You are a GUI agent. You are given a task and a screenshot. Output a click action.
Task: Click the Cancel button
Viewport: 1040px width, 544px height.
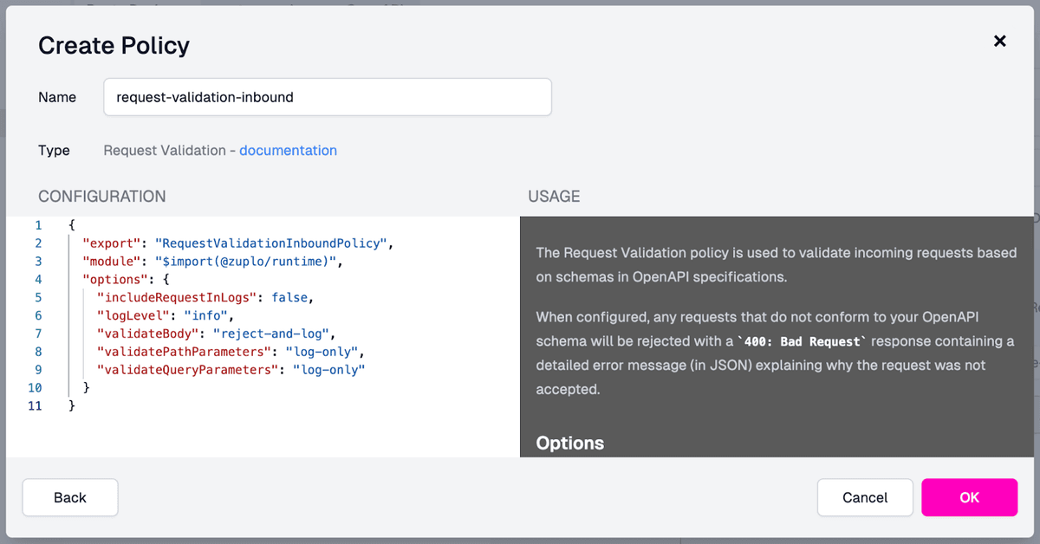864,497
